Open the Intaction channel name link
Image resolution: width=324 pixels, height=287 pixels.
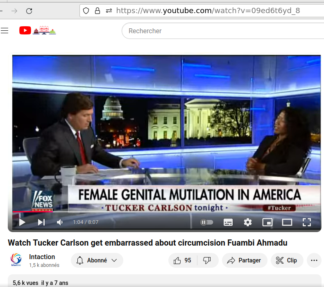(42, 257)
